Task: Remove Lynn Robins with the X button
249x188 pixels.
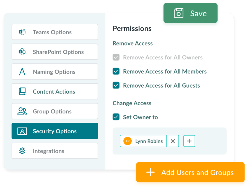Action: click(x=173, y=141)
